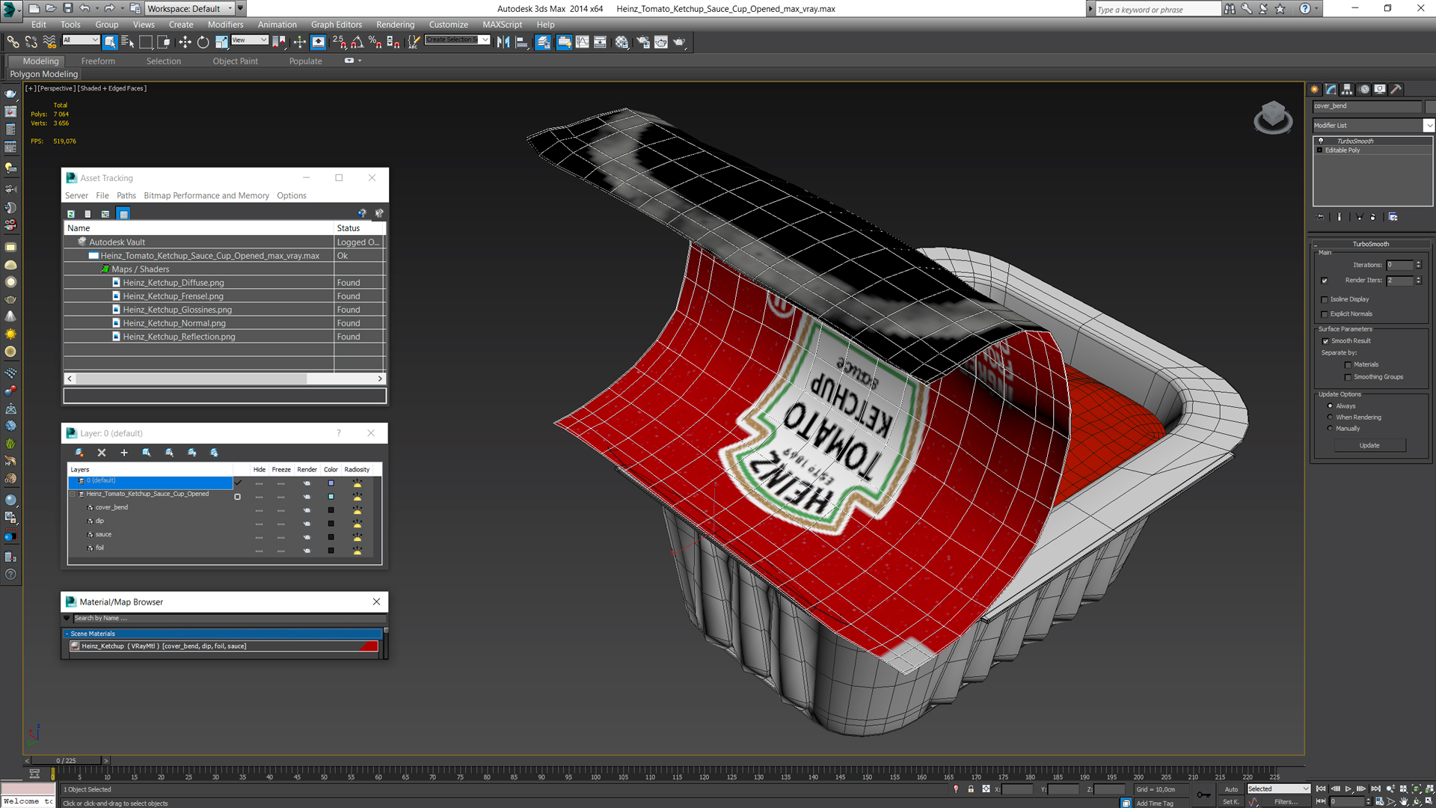
Task: Expand Editable Poly in modifier stack
Action: (1320, 150)
